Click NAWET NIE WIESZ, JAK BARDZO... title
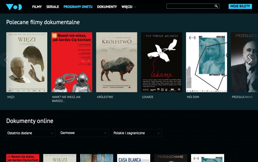This screenshot has width=258, height=162. click(x=66, y=99)
